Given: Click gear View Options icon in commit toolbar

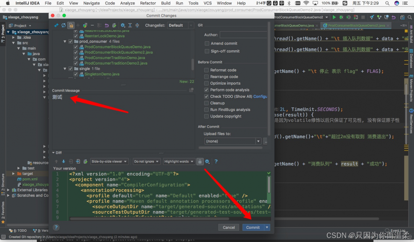Looking at the screenshot, I should tap(123, 25).
